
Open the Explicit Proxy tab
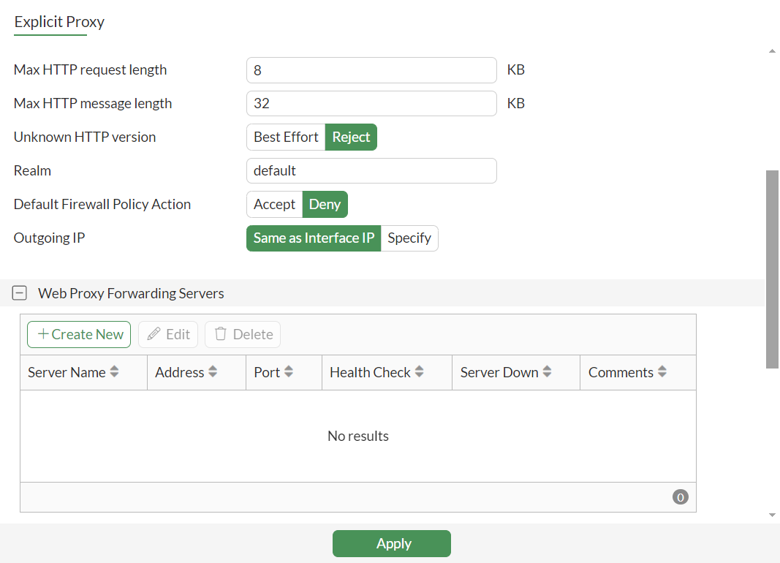coord(59,22)
